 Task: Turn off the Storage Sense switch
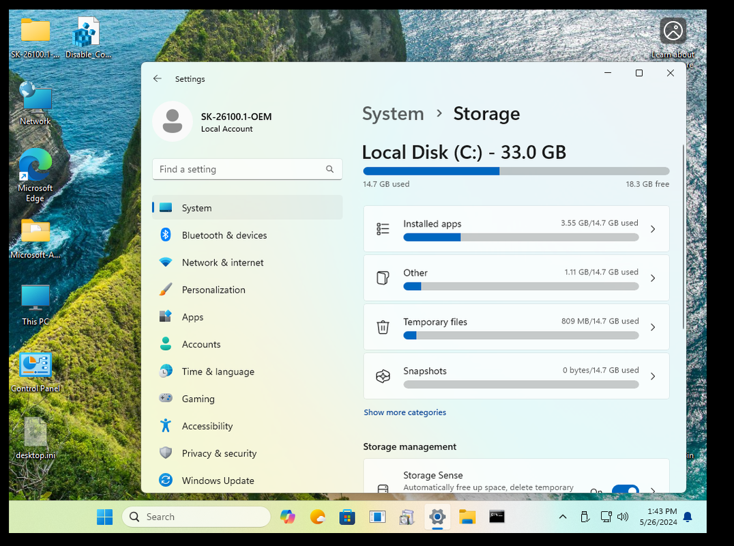[626, 489]
